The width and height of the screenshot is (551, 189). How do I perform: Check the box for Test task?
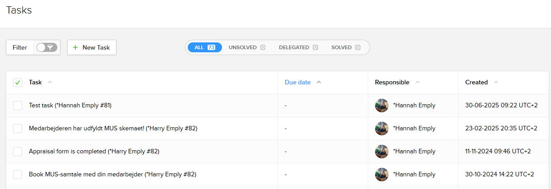coord(18,106)
